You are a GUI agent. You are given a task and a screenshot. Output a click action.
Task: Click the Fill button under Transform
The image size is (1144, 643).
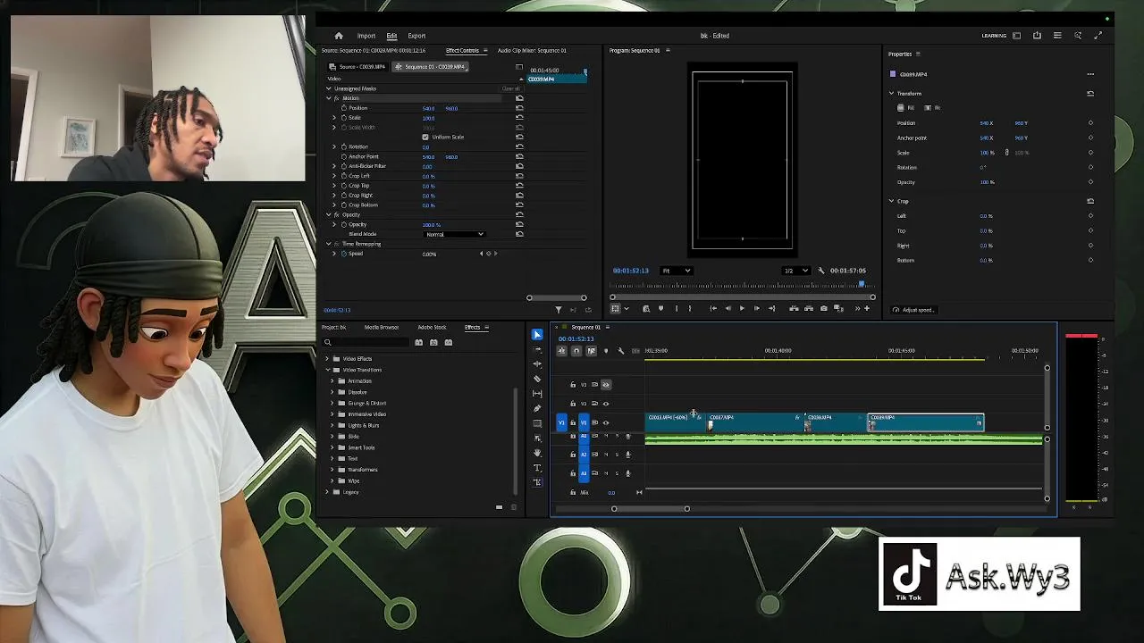[908, 108]
